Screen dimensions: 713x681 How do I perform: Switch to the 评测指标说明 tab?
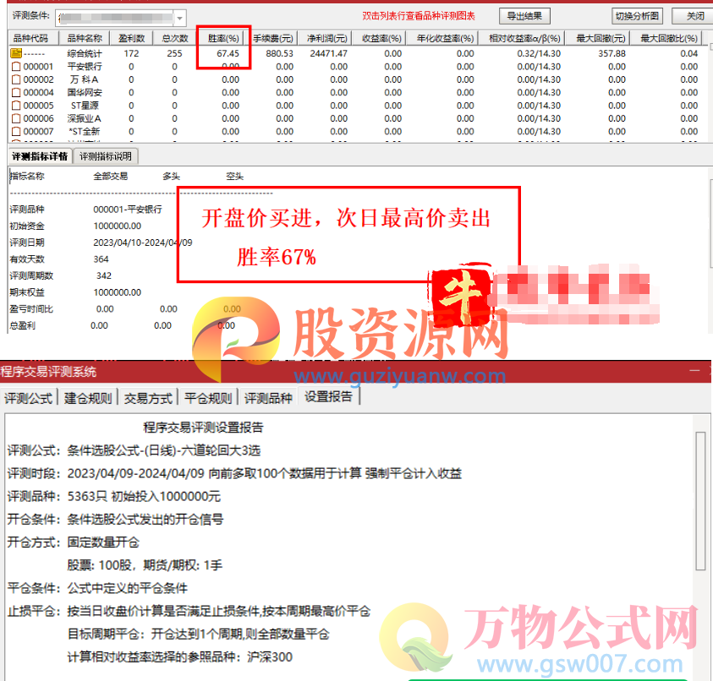(x=106, y=156)
